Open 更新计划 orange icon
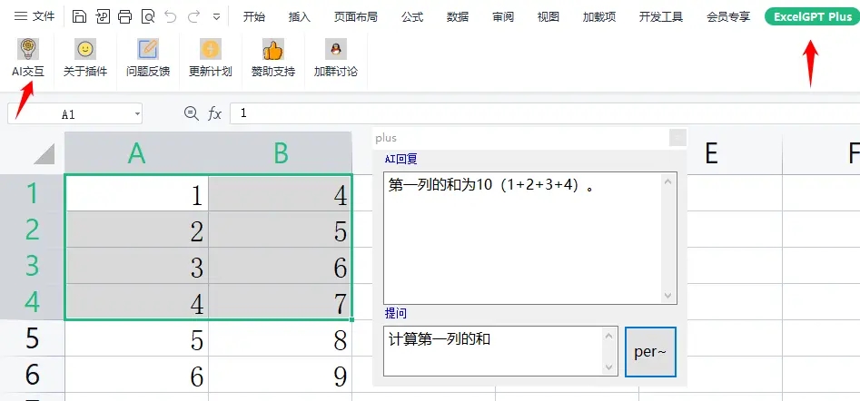Screen dimensions: 860x401 coord(210,49)
